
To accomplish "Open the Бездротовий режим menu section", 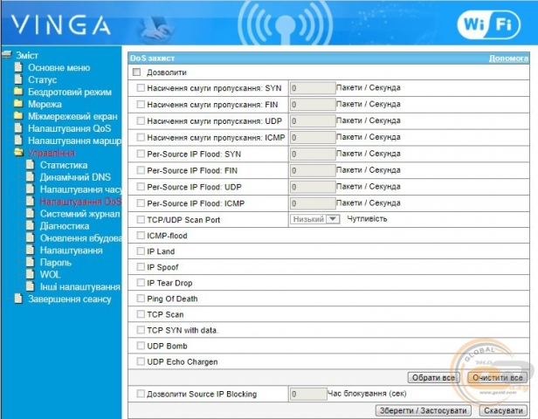I will pos(70,92).
